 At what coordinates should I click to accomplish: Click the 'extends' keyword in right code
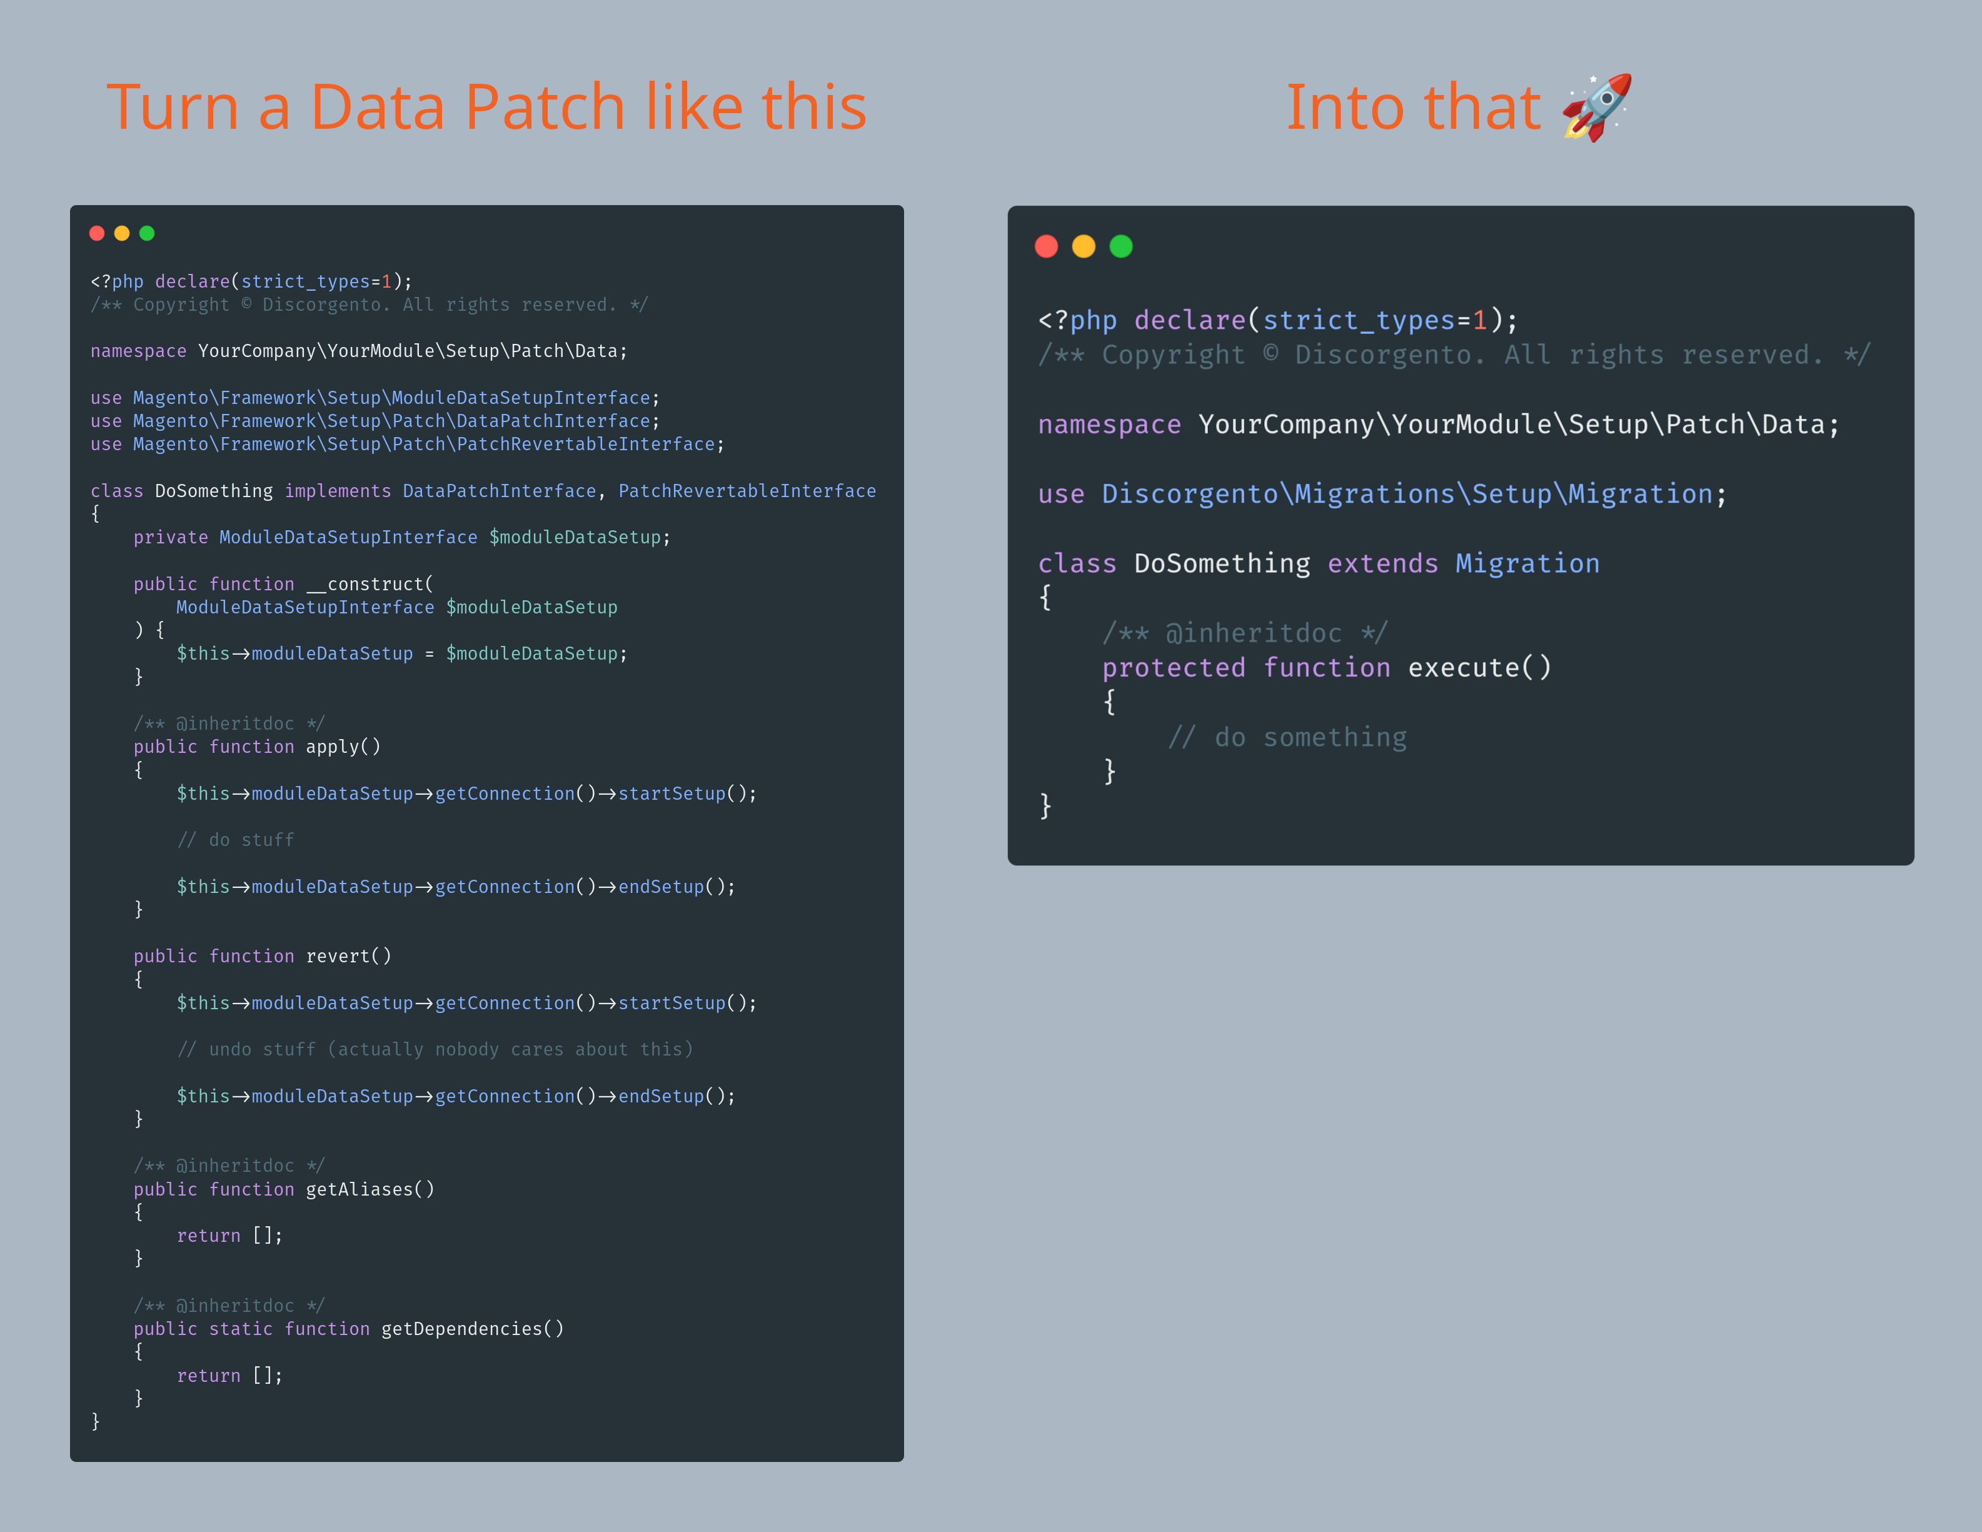(x=1382, y=563)
